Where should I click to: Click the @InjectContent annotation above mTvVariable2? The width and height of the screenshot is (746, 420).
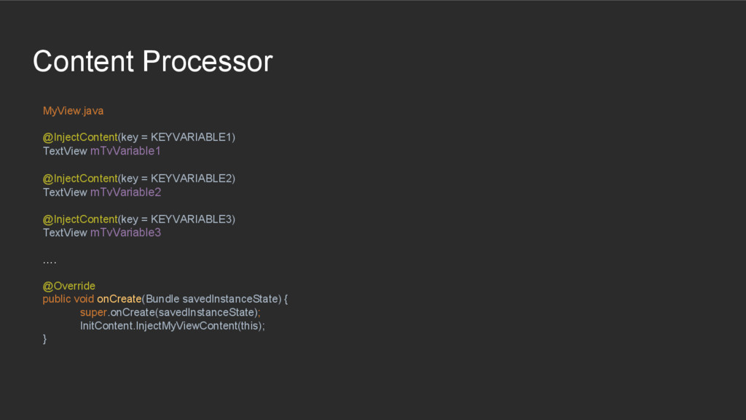click(80, 179)
